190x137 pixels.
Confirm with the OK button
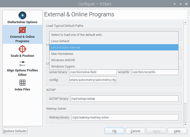coord(114,131)
